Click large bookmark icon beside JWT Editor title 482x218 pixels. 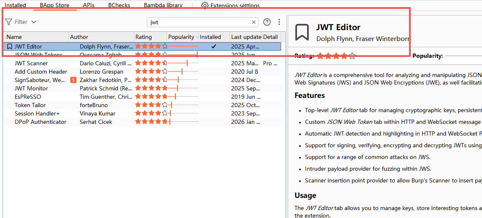(302, 33)
